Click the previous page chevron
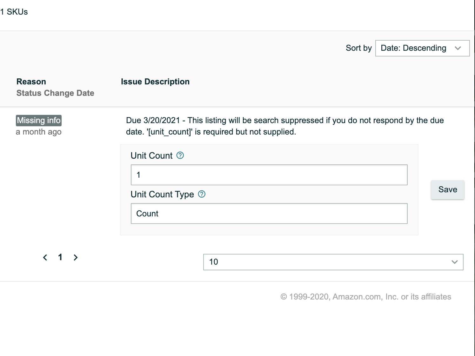The height and width of the screenshot is (356, 475). point(45,257)
